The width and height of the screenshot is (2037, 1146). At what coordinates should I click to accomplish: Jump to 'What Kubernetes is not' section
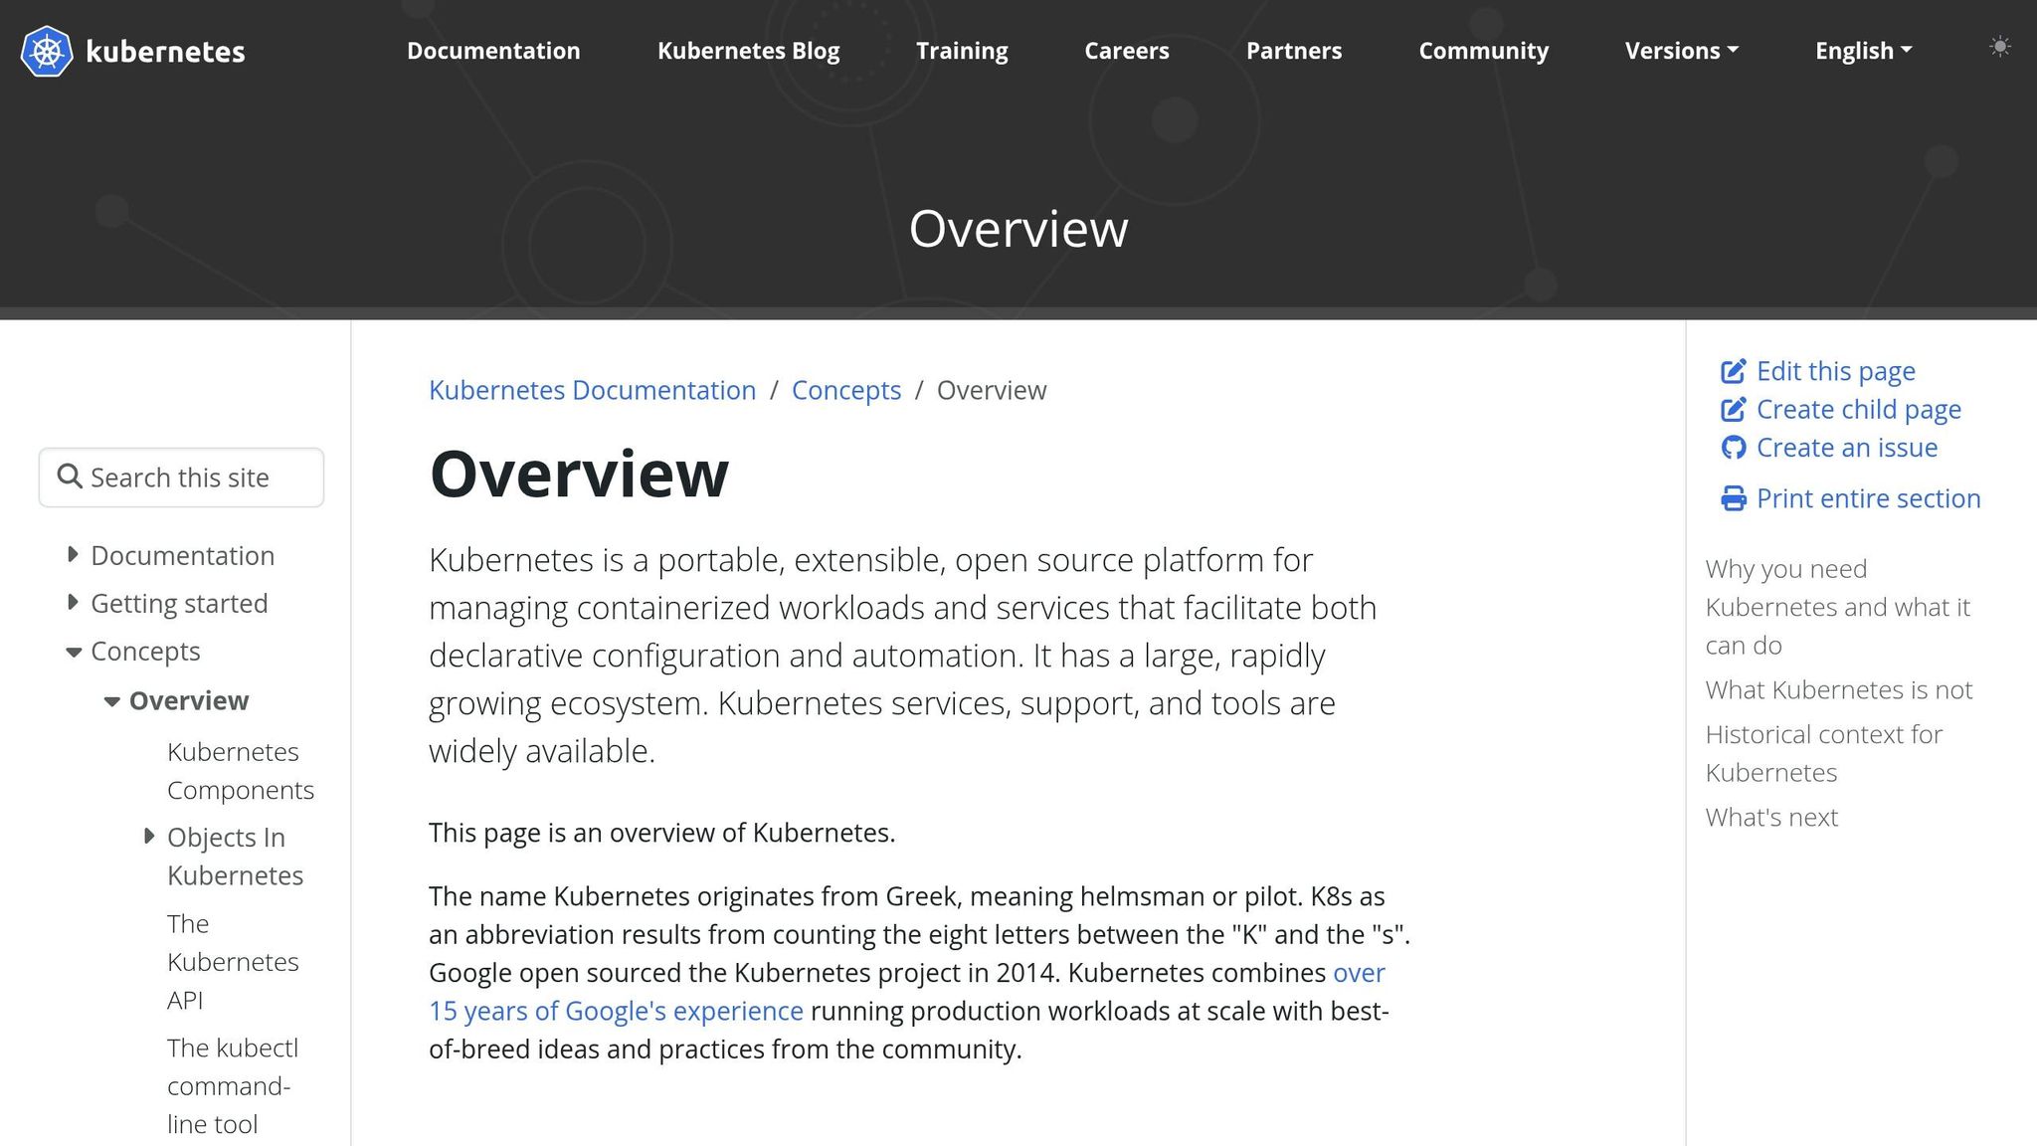tap(1839, 689)
